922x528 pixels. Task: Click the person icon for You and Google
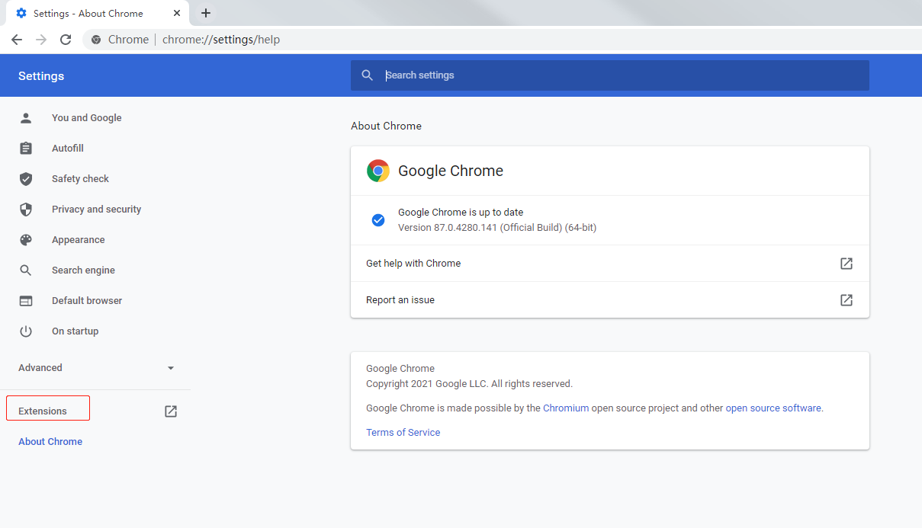(26, 118)
